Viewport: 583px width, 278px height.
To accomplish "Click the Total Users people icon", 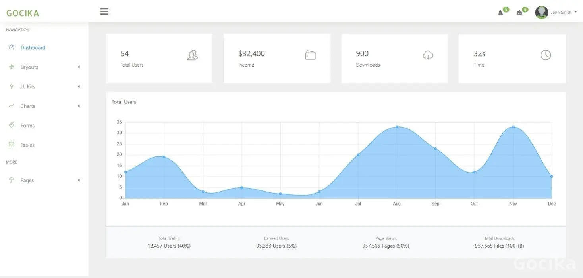I will point(192,55).
